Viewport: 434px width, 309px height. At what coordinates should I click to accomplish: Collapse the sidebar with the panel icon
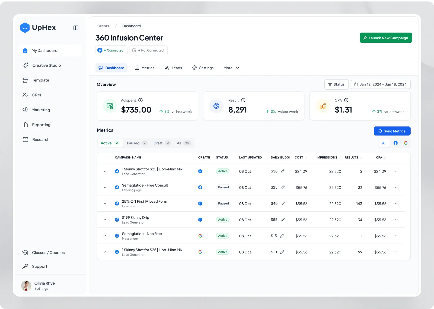(x=76, y=28)
